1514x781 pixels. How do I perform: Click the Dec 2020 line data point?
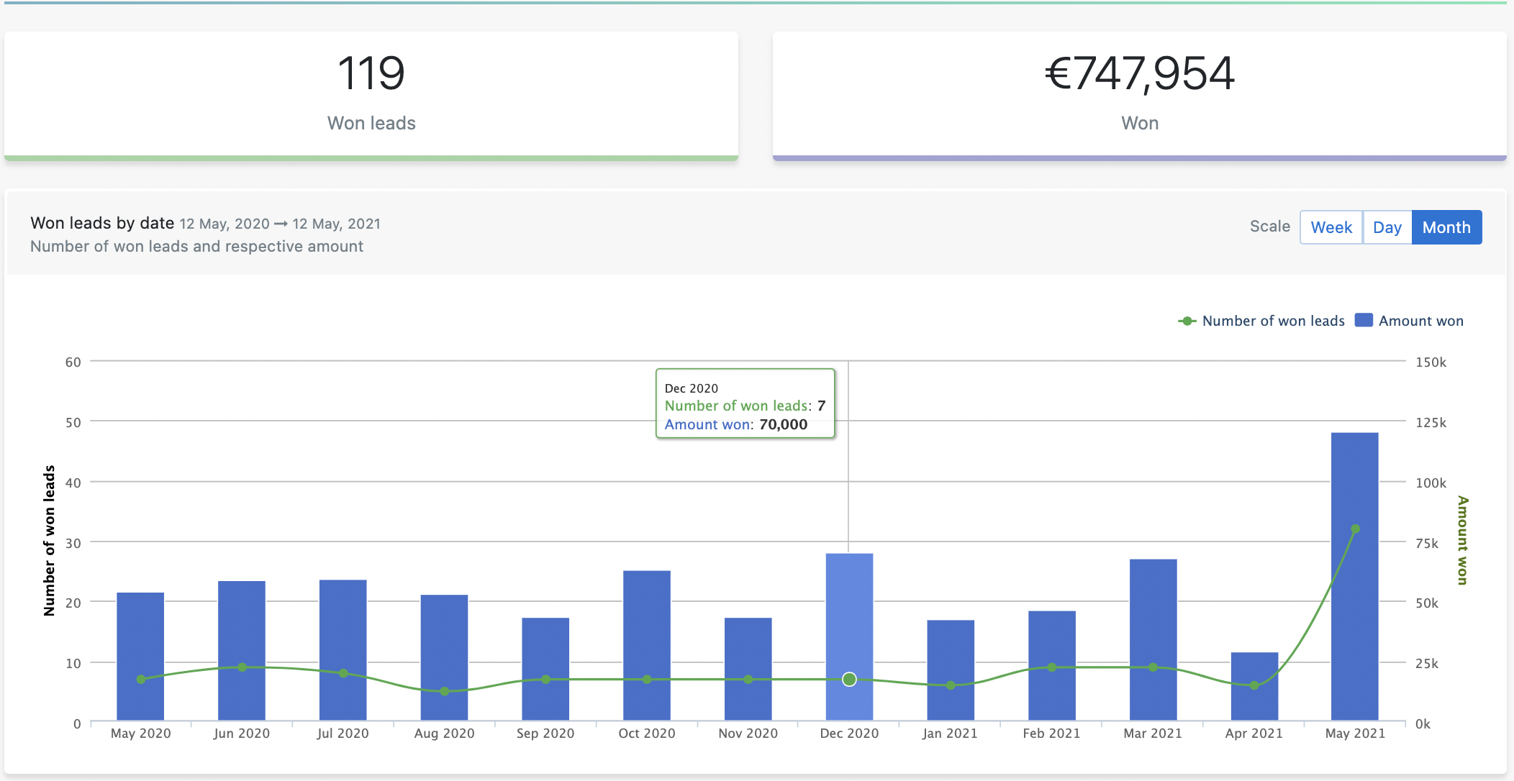tap(849, 679)
